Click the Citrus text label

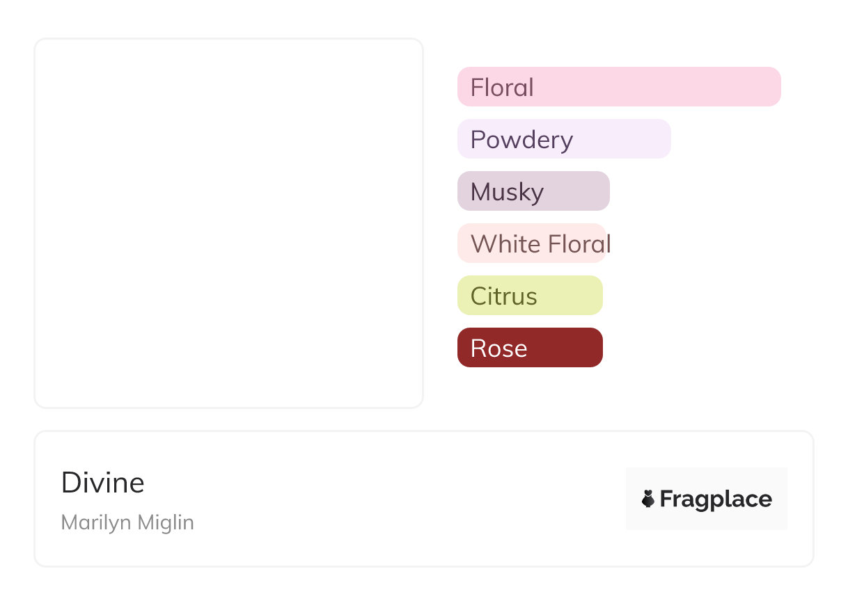[503, 296]
